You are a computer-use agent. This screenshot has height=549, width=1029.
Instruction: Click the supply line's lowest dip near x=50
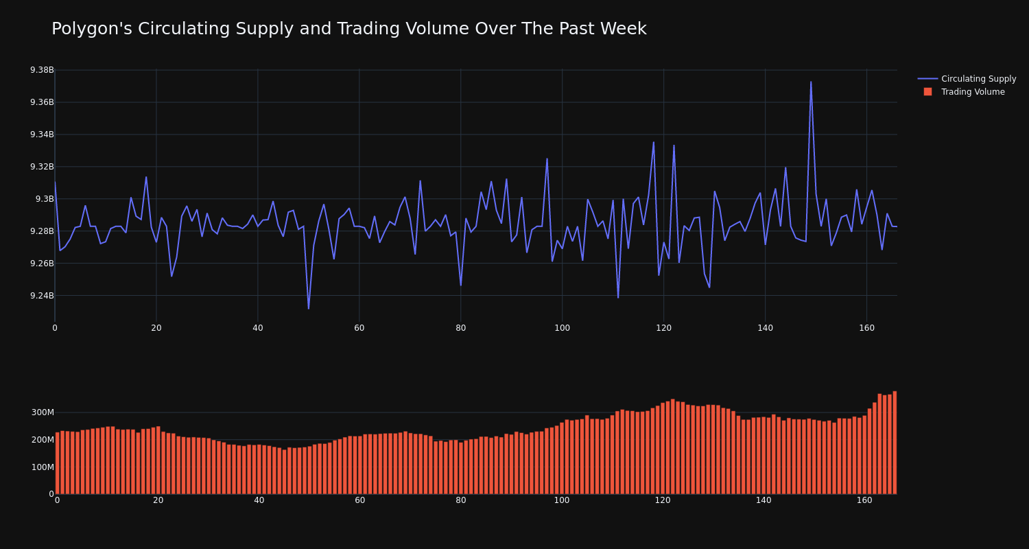[309, 308]
